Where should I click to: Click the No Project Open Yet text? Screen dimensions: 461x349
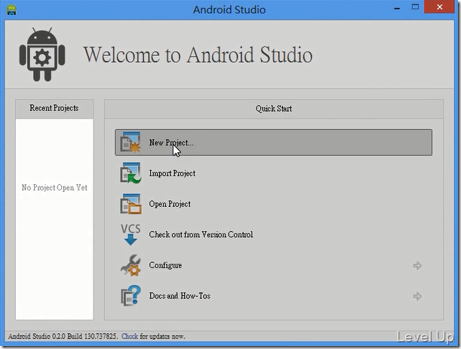[54, 188]
